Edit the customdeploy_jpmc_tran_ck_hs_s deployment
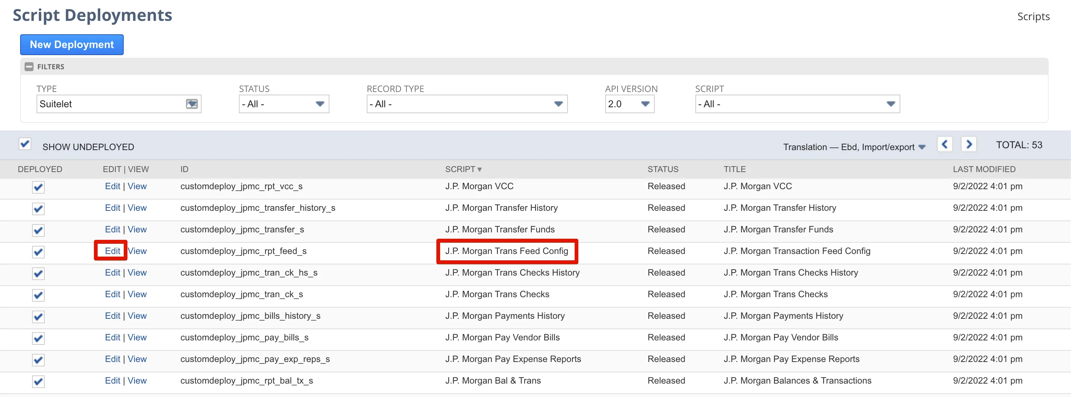 pos(112,273)
